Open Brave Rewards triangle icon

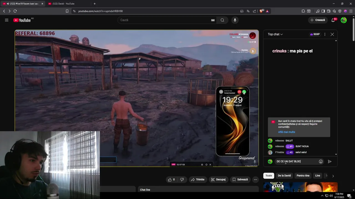tap(267, 11)
